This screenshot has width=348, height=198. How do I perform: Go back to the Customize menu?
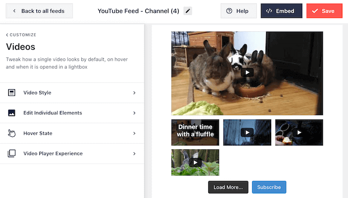(x=21, y=35)
